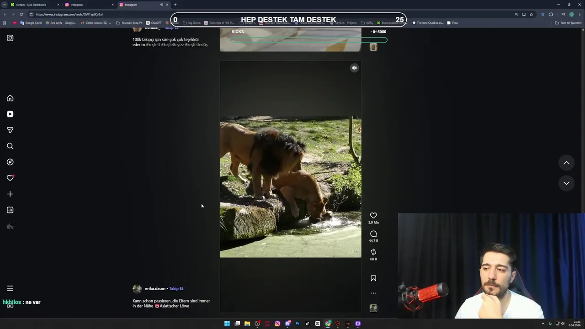The height and width of the screenshot is (329, 585).
Task: Switch to Stream - Kick Dashboard tab
Action: pyautogui.click(x=35, y=5)
